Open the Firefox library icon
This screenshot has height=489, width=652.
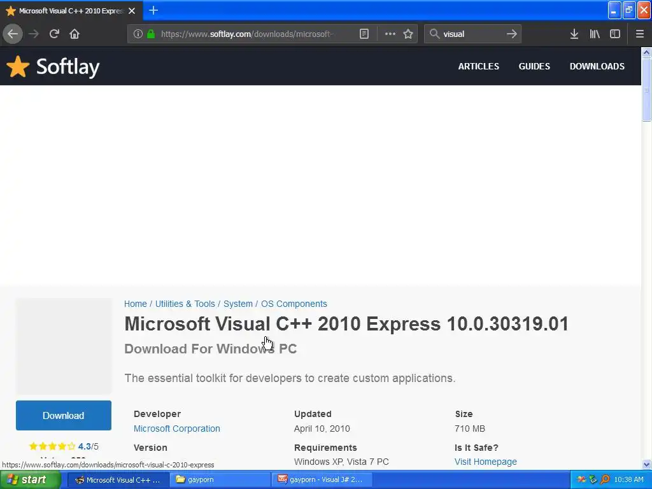click(x=595, y=34)
